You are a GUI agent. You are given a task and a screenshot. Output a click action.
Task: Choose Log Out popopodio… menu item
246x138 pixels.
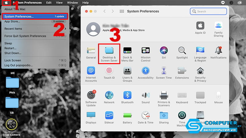(x=35, y=65)
